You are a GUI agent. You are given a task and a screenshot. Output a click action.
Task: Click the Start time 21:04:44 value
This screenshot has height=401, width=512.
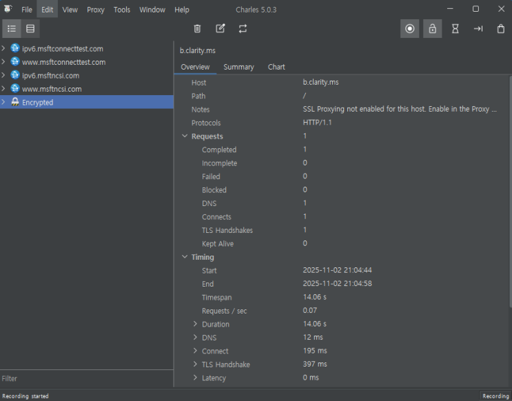337,270
